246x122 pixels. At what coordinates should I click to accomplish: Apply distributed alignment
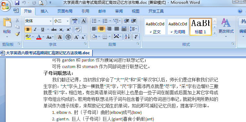[124, 29]
